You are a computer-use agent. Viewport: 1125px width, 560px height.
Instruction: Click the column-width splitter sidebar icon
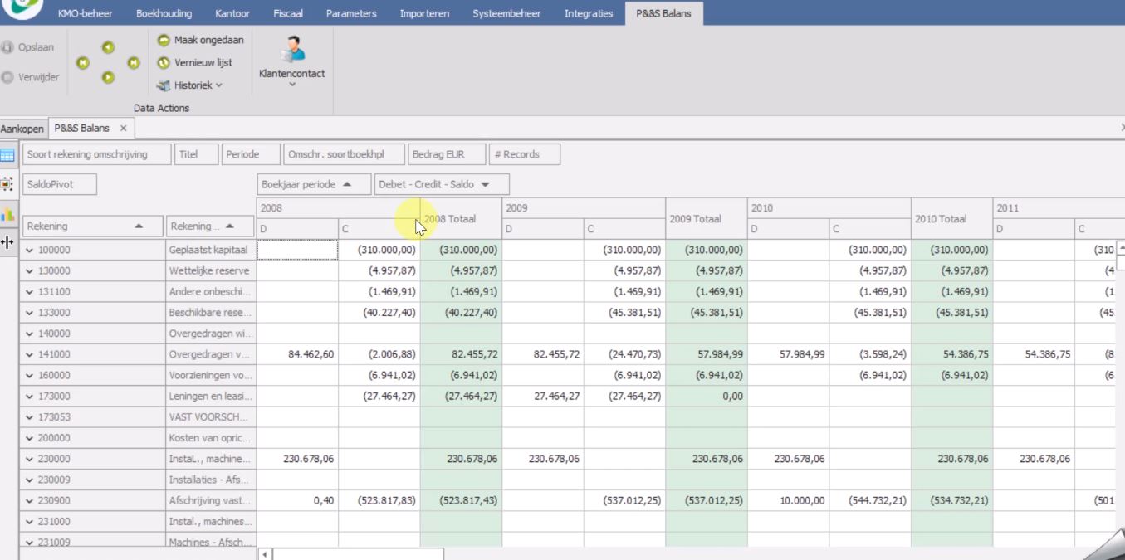[8, 242]
